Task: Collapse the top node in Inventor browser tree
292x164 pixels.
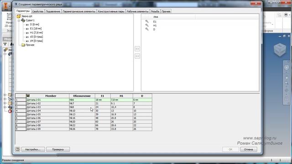Action: coord(5,54)
